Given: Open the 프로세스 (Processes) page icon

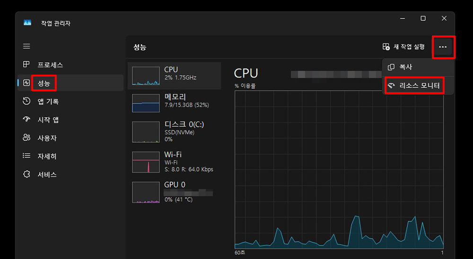Looking at the screenshot, I should pyautogui.click(x=26, y=65).
